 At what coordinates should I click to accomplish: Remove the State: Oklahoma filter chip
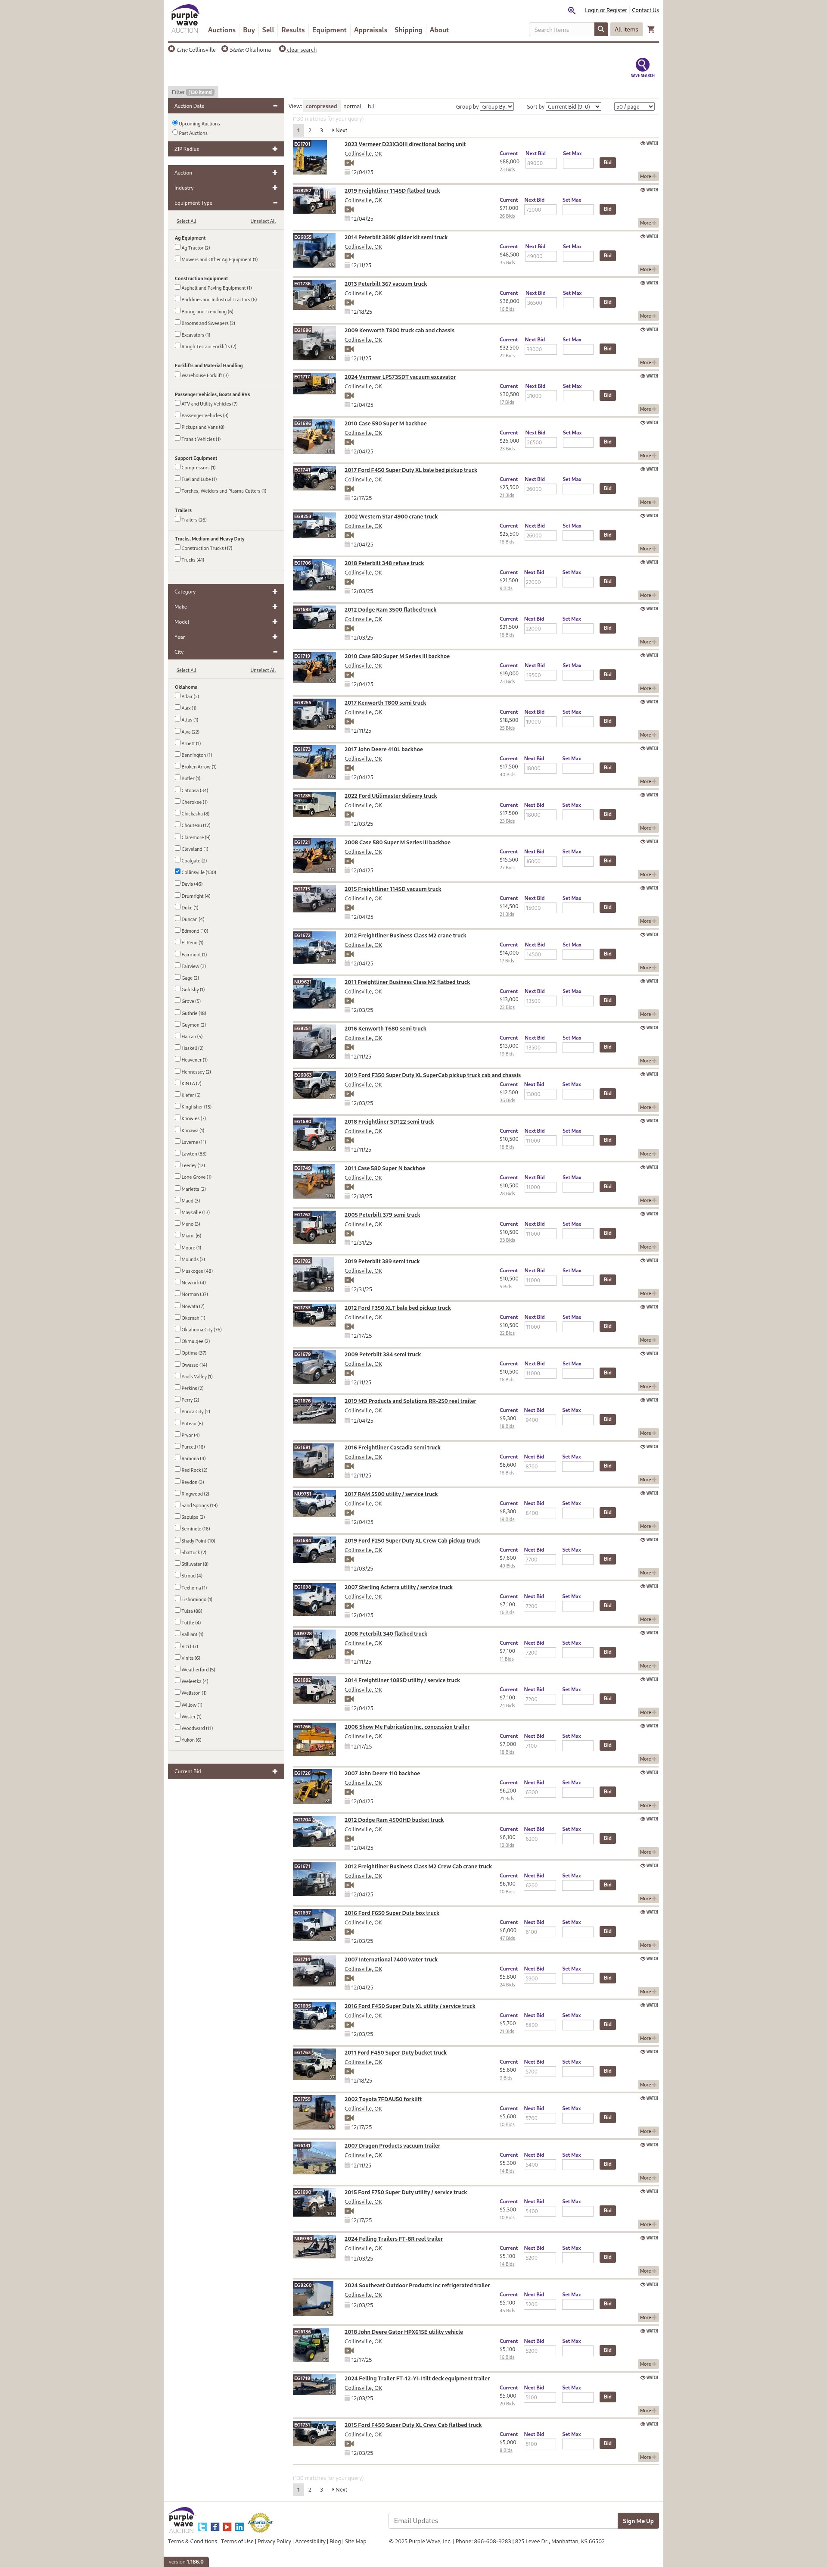click(225, 49)
